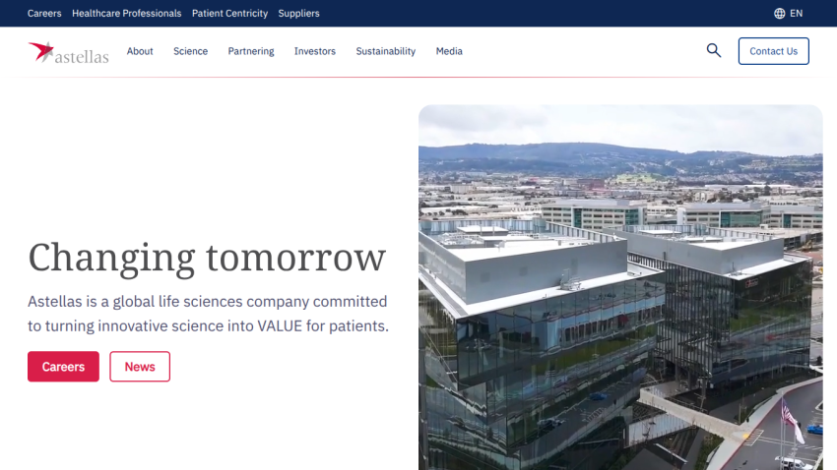Screen dimensions: 837x470
Task: Go to Healthcare Professionals link
Action: [x=126, y=14]
